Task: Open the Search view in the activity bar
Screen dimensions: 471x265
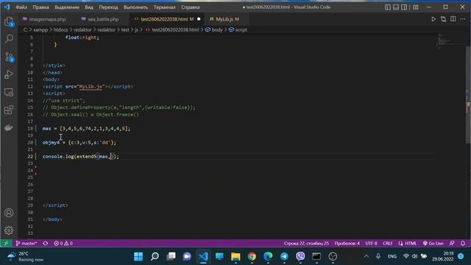Action: pyautogui.click(x=9, y=39)
